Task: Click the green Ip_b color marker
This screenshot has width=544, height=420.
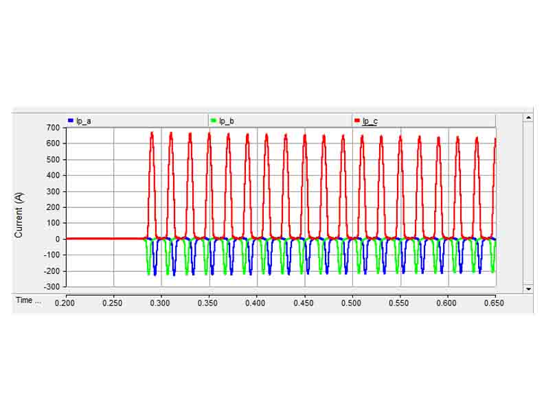Action: [x=214, y=121]
